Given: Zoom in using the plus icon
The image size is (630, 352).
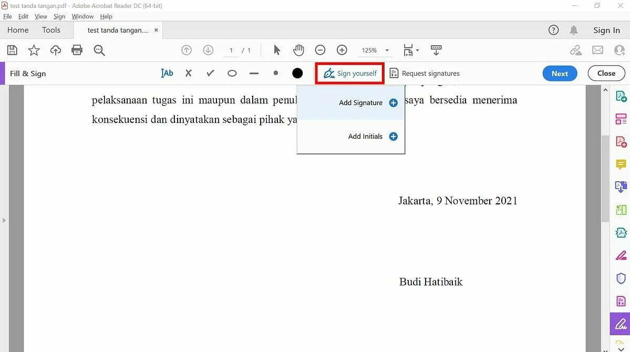Looking at the screenshot, I should [x=342, y=50].
